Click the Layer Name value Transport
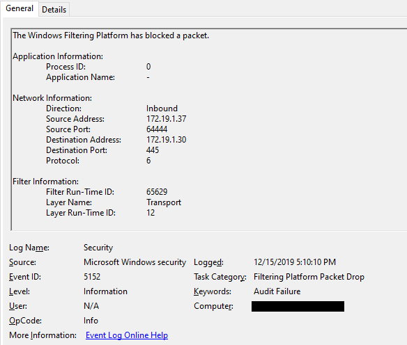 coord(164,202)
